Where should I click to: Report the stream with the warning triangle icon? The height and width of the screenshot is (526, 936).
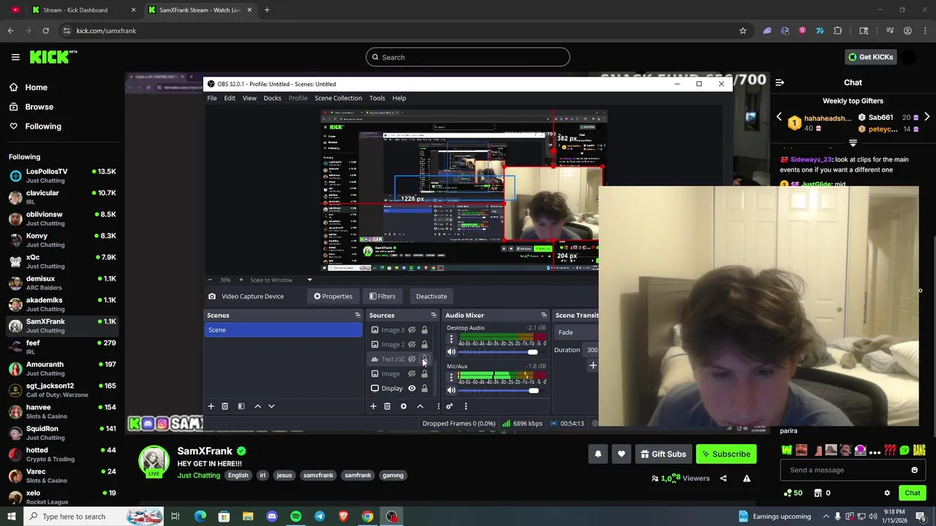click(747, 479)
